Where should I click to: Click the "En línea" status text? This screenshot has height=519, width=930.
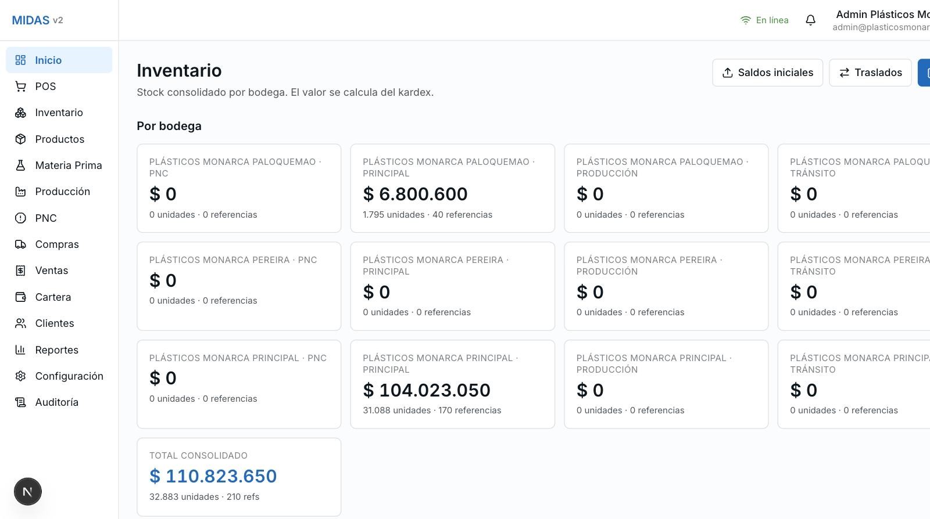772,20
